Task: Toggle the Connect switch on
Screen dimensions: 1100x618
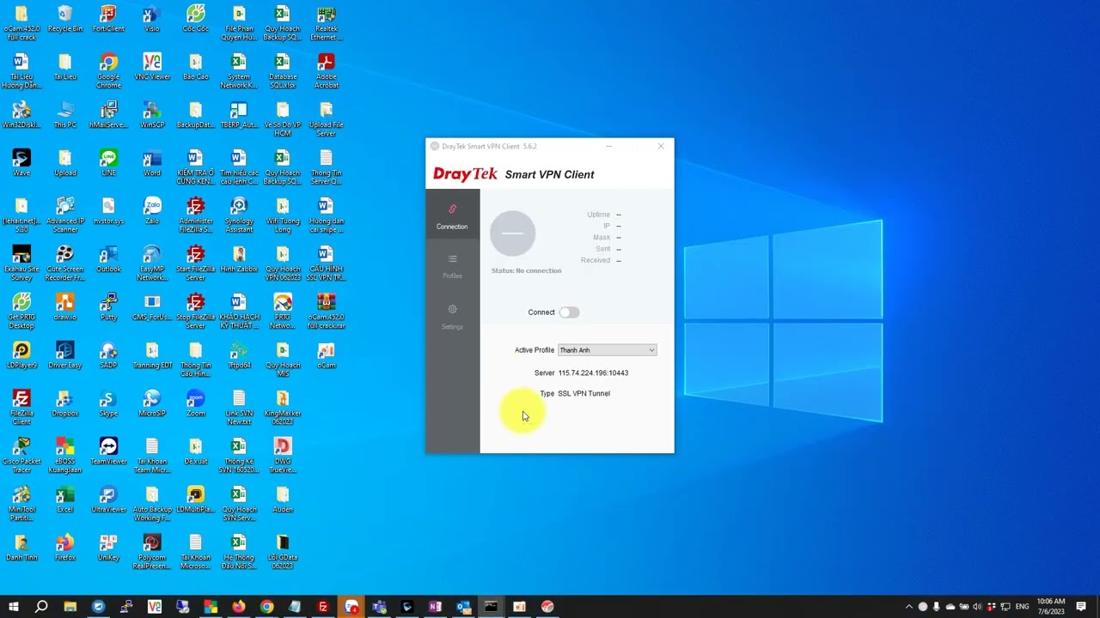Action: (569, 312)
